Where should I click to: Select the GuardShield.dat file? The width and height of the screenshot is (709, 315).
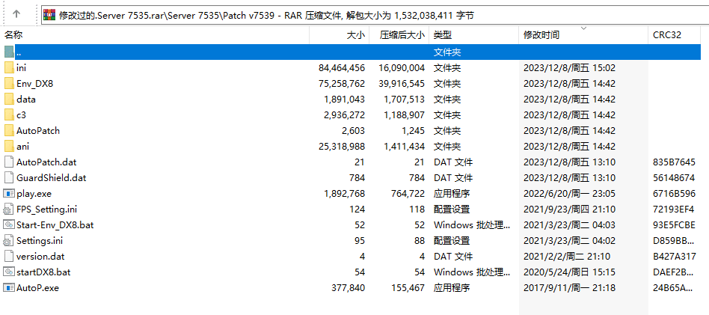(51, 178)
